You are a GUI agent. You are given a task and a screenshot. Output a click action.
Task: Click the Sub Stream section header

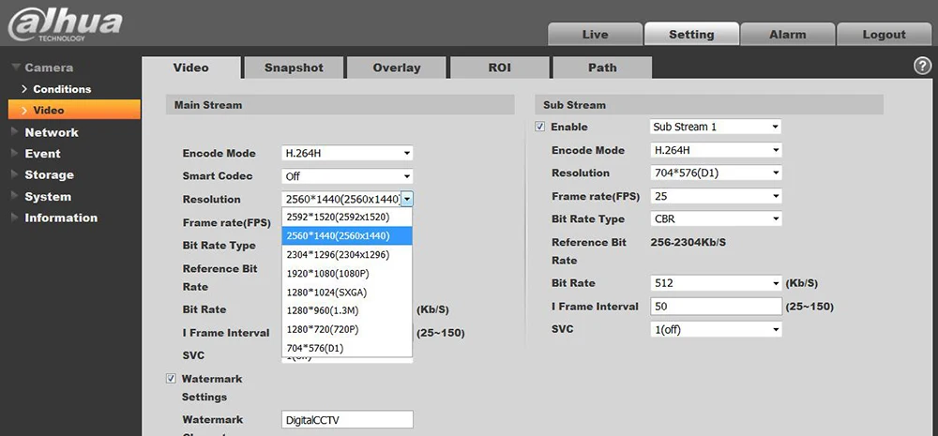click(709, 105)
